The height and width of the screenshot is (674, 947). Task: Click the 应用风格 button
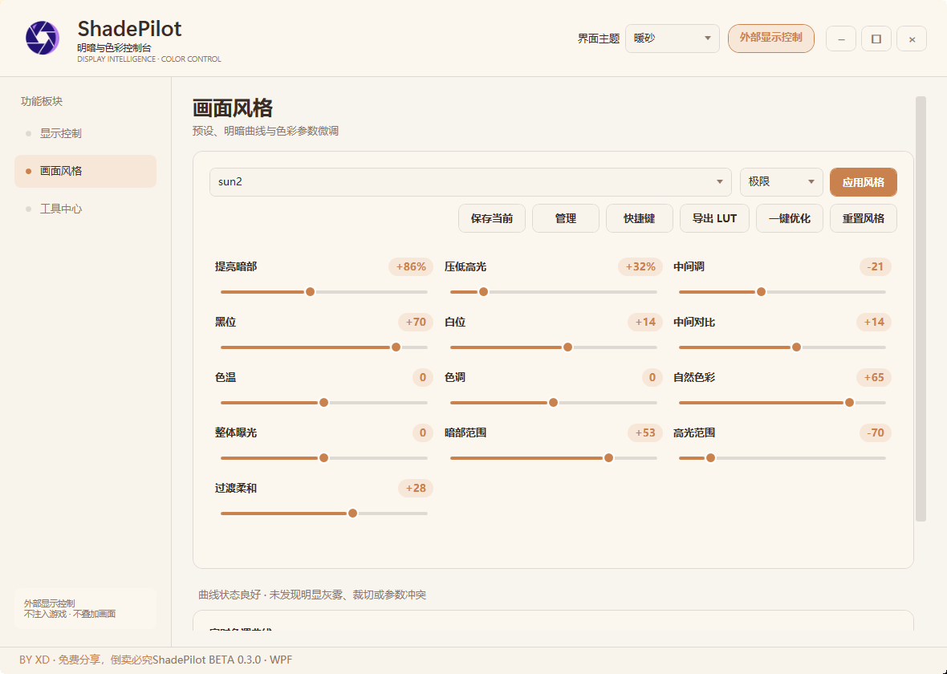pos(863,182)
